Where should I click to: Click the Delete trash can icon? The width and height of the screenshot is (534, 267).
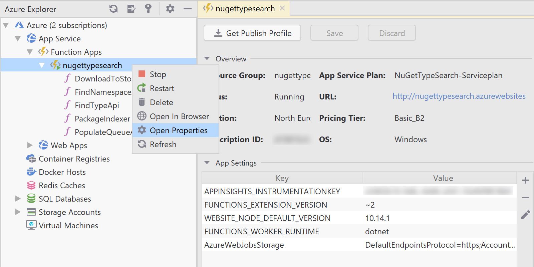[x=142, y=102]
